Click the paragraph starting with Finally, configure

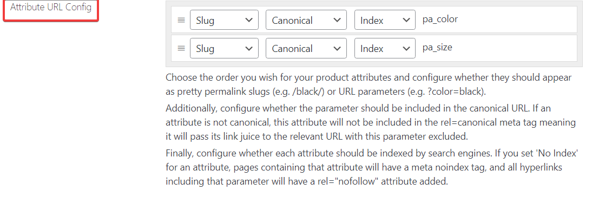tap(372, 167)
